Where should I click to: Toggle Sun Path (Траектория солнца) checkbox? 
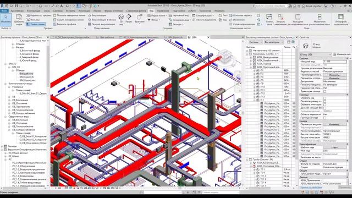324,91
